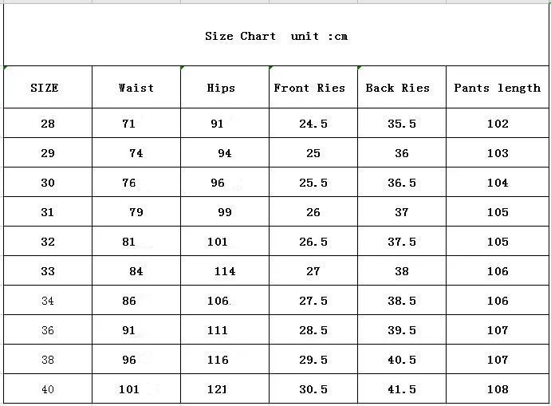Select the hips value 121 cell
The width and height of the screenshot is (551, 406).
225,388
